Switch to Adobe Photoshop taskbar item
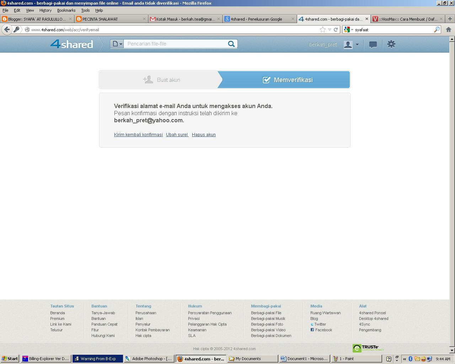This screenshot has width=455, height=364. (x=149, y=359)
